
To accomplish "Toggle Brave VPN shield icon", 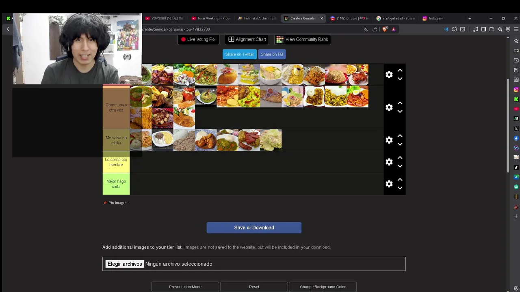I will click(508, 29).
